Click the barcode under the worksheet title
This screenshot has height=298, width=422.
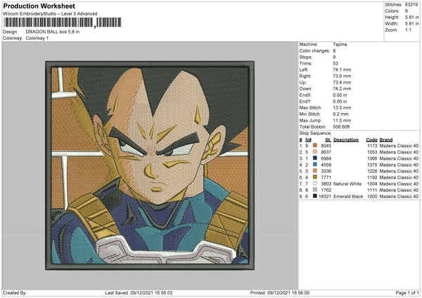click(63, 22)
